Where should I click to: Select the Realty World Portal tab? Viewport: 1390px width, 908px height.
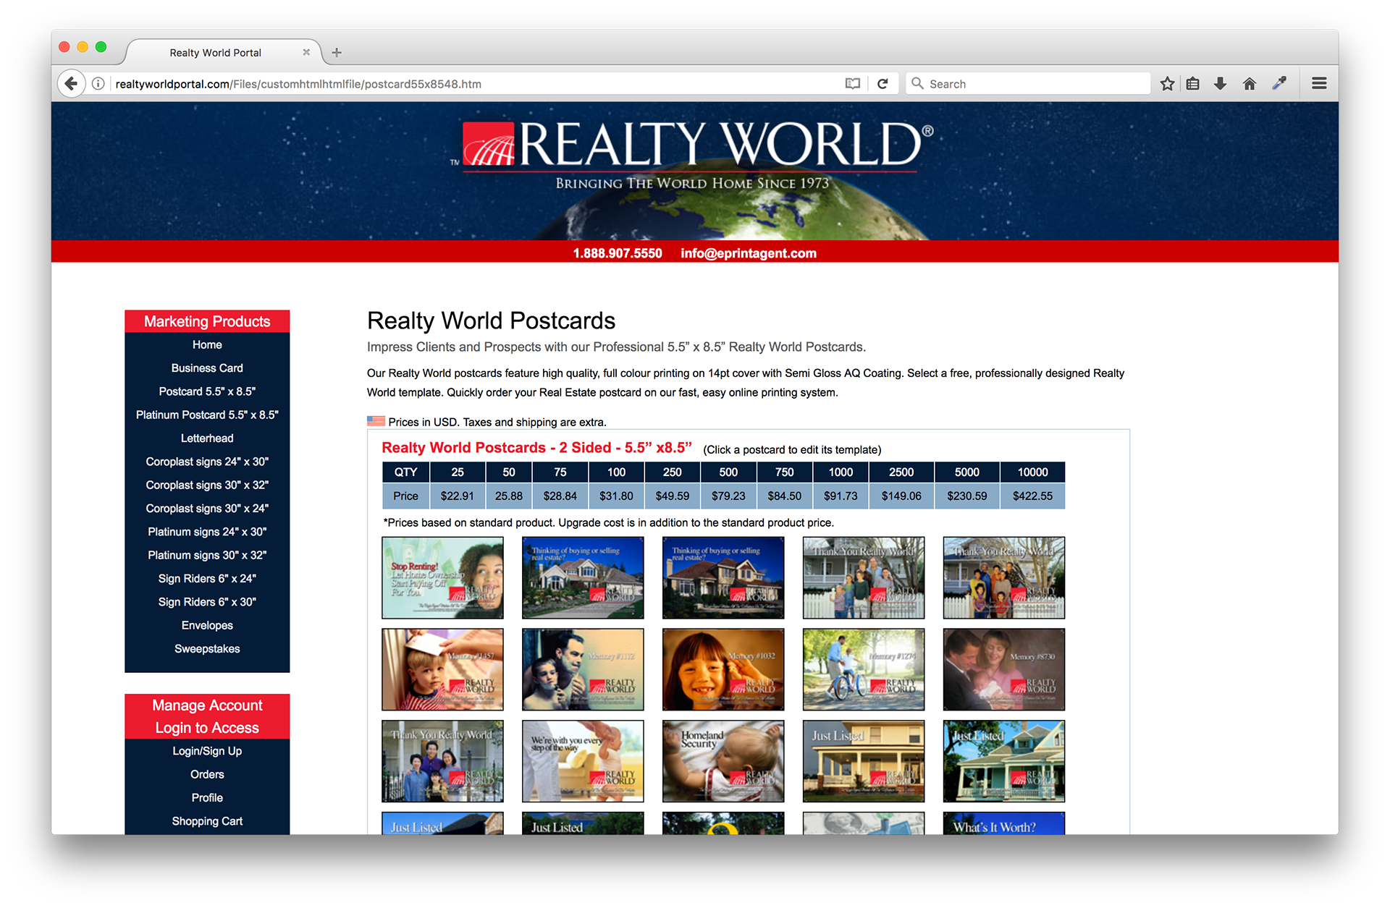[216, 53]
